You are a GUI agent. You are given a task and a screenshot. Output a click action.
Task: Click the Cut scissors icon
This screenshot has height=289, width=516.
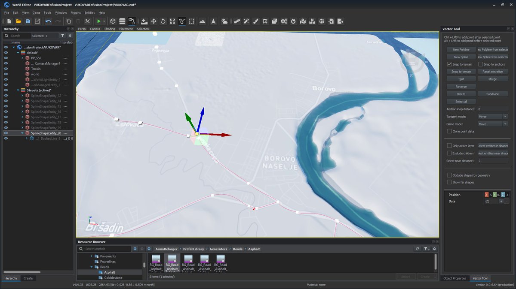pyautogui.click(x=87, y=21)
